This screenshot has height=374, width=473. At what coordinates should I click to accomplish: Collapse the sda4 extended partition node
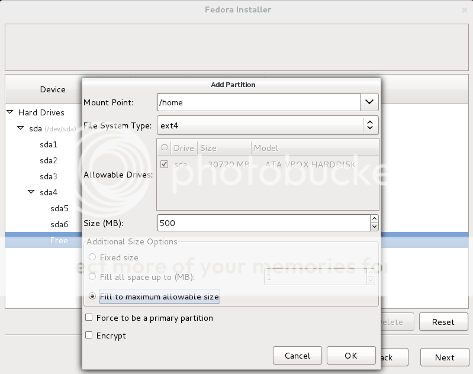click(31, 192)
